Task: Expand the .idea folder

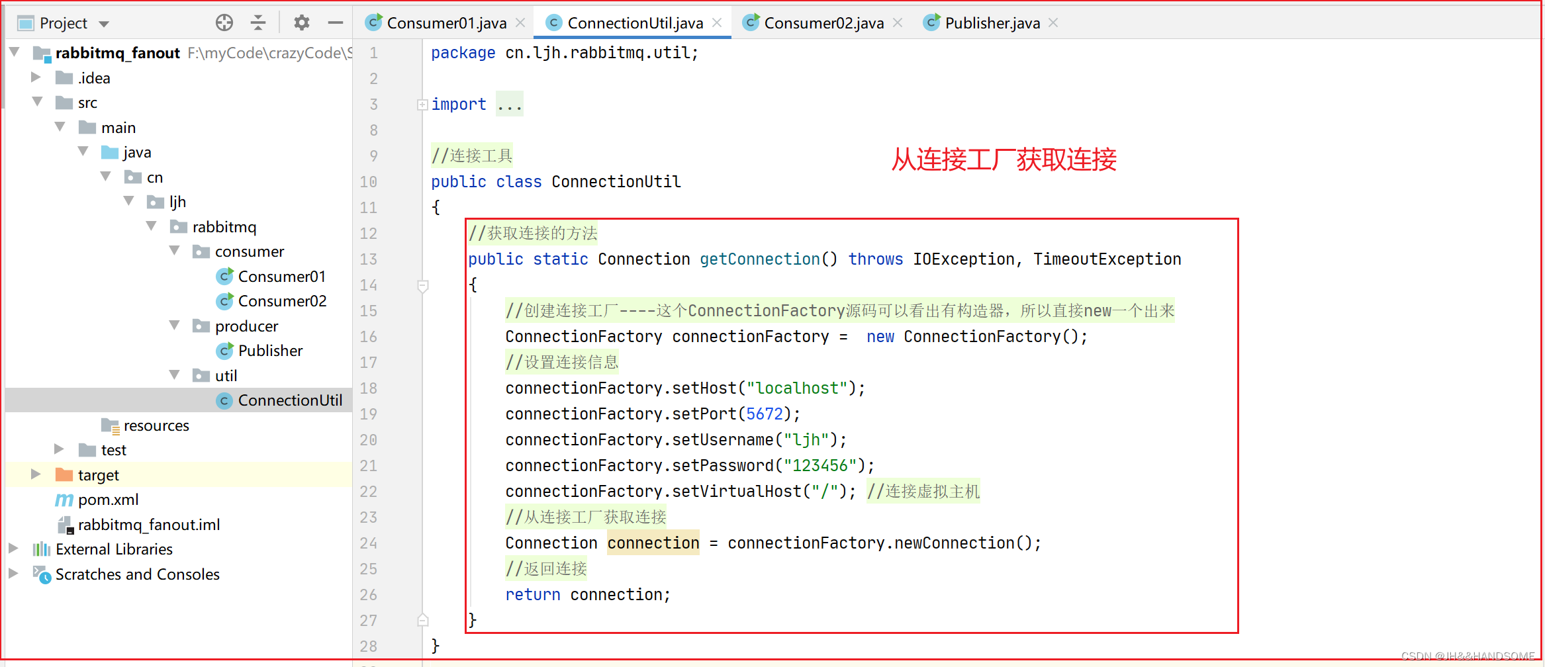Action: [36, 77]
